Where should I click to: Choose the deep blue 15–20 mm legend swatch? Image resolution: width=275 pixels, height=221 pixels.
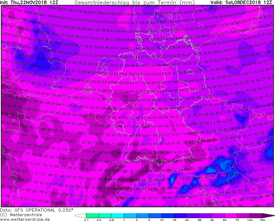point(180,215)
